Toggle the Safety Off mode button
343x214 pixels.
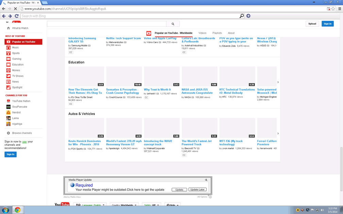pos(151,205)
